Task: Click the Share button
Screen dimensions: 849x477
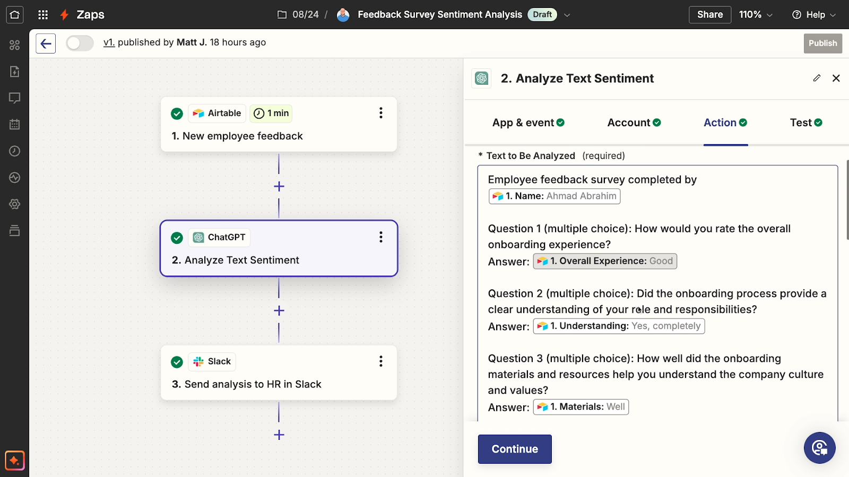Action: pyautogui.click(x=710, y=15)
